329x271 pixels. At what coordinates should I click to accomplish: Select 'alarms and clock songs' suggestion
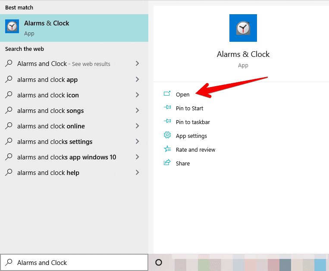coord(74,110)
